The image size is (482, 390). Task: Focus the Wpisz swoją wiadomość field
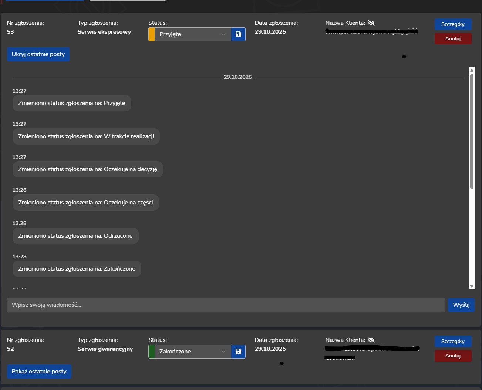[x=226, y=305]
